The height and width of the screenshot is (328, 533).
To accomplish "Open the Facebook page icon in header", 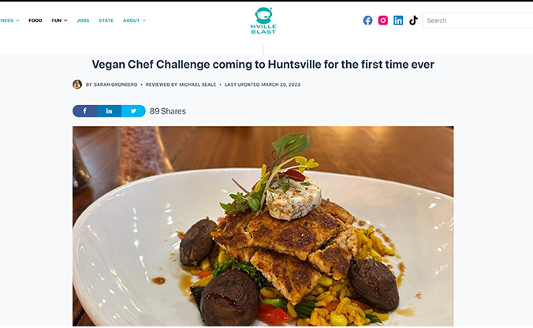I will (x=367, y=20).
